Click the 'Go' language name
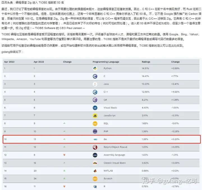 (105, 139)
